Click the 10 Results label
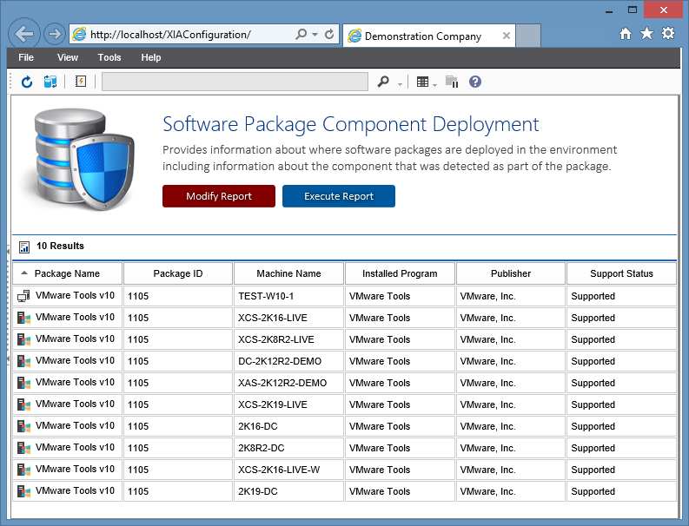 tap(60, 246)
